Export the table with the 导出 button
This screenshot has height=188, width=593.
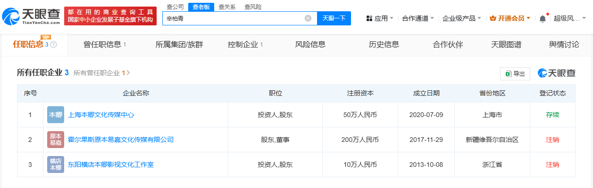coord(515,74)
